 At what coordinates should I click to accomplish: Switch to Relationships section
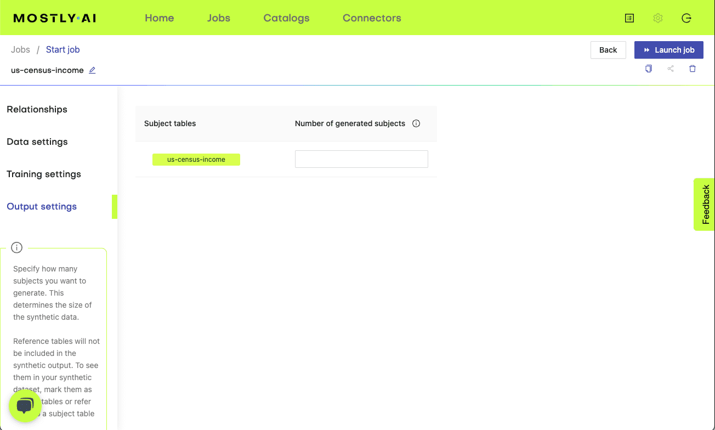tap(37, 109)
